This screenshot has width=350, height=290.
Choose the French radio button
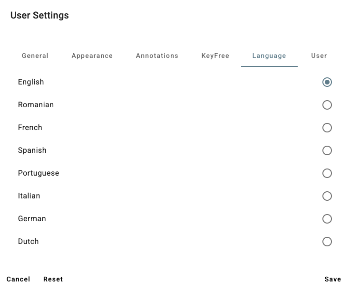click(x=327, y=128)
